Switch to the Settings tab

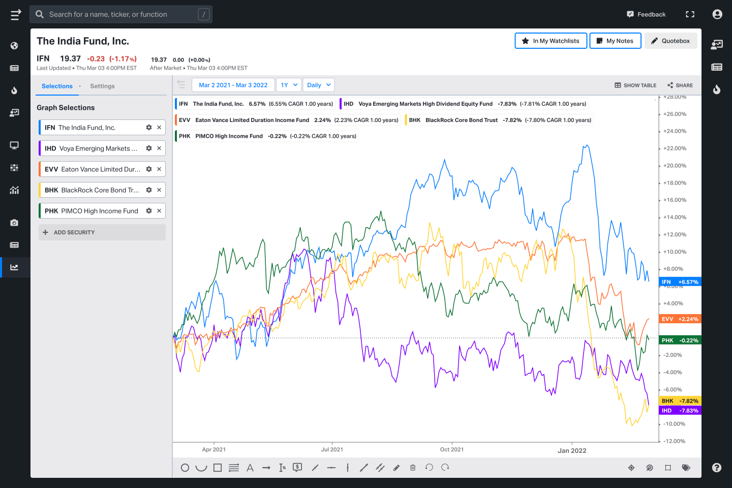[x=102, y=86]
